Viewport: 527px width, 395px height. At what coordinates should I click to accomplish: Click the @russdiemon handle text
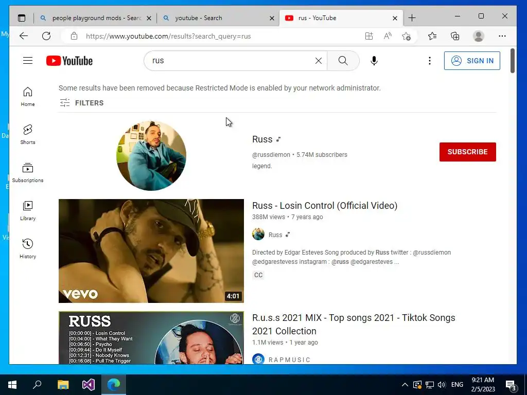click(271, 154)
